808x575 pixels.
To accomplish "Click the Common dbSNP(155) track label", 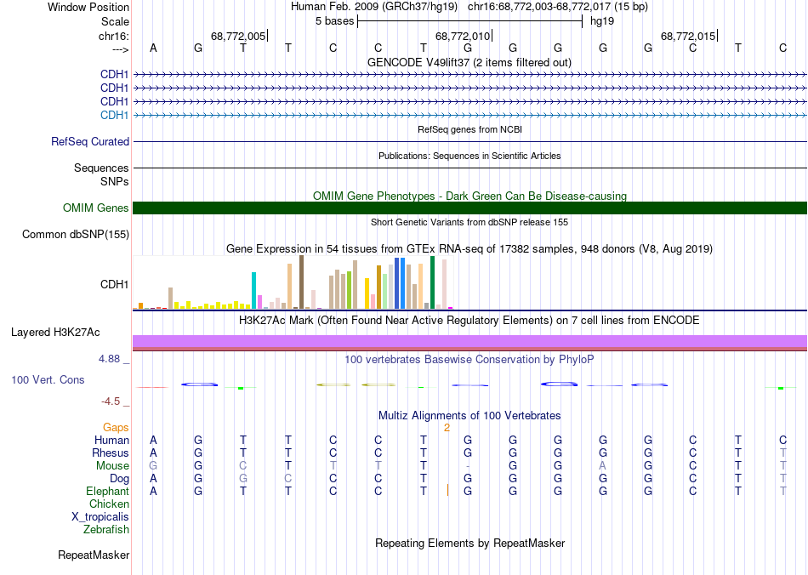I will coord(76,235).
